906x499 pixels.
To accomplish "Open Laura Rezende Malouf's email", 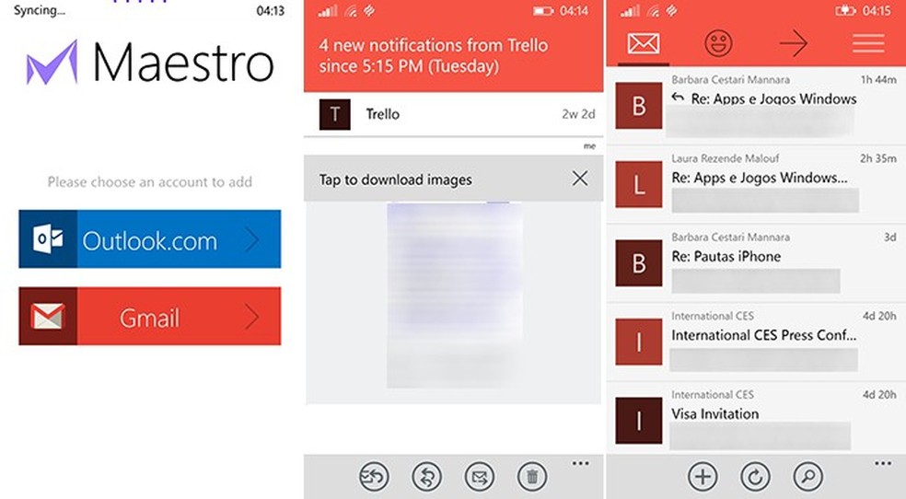I will pyautogui.click(x=756, y=185).
